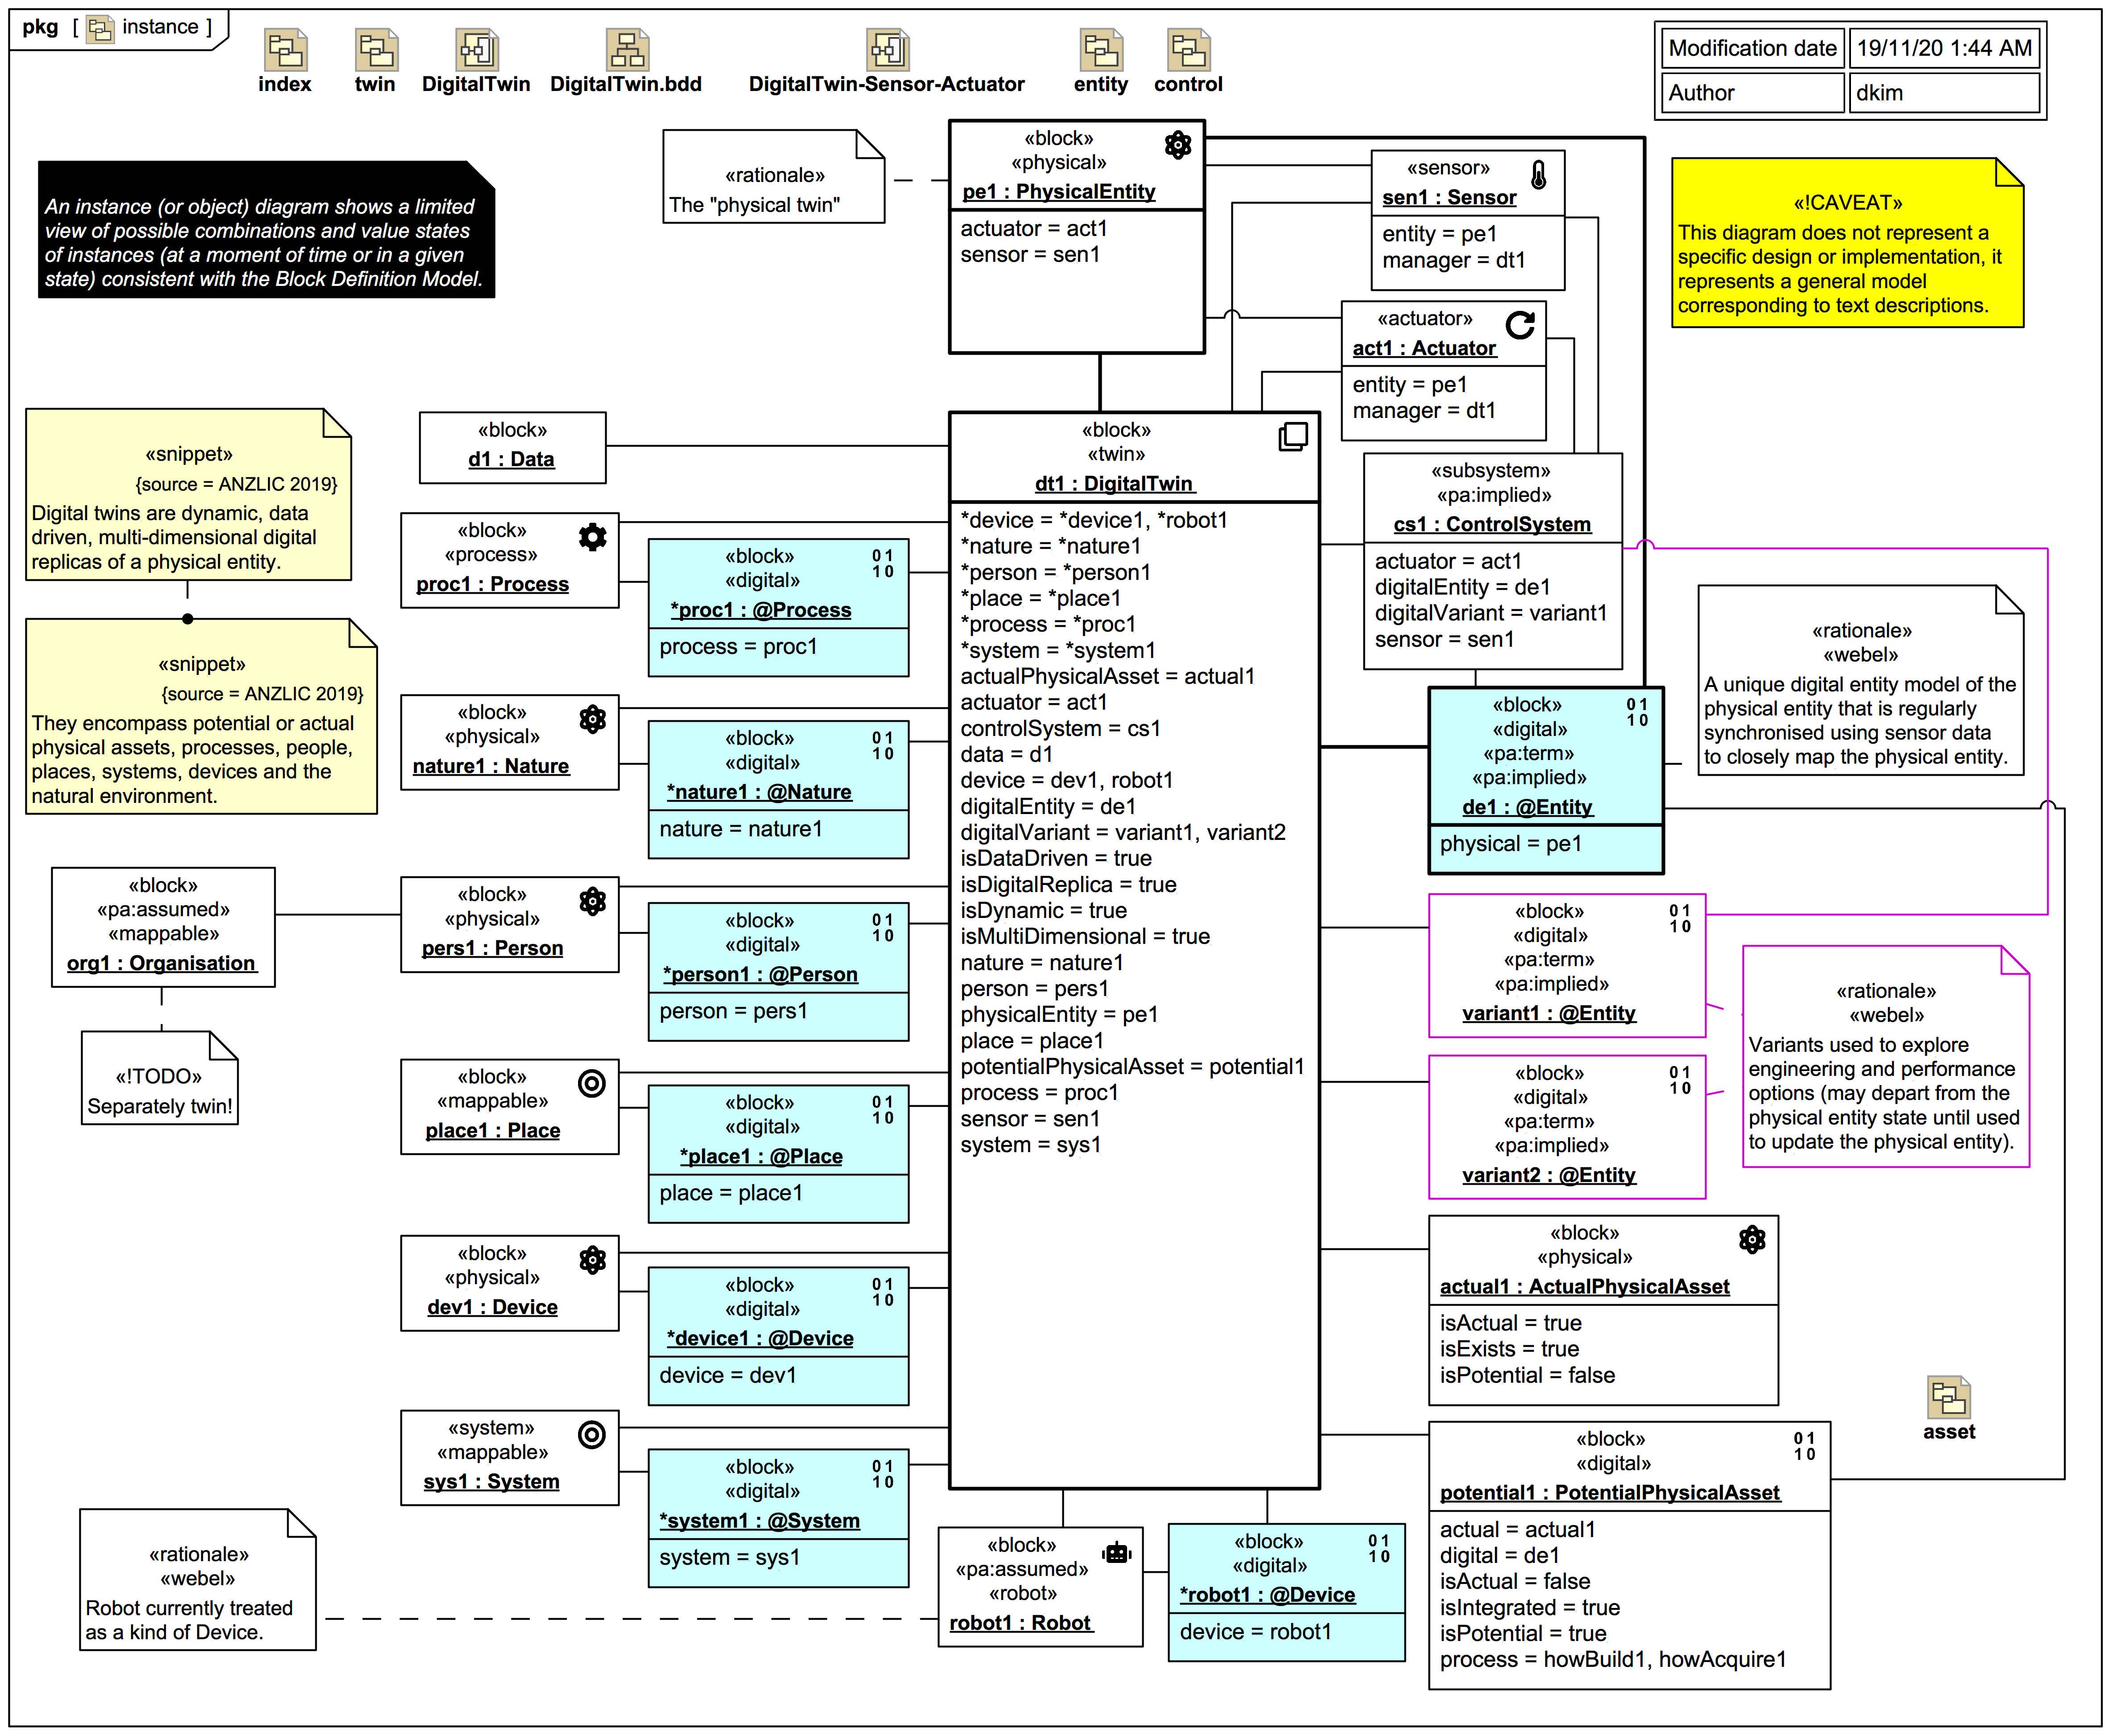Open the entity package icon

pyautogui.click(x=1101, y=50)
